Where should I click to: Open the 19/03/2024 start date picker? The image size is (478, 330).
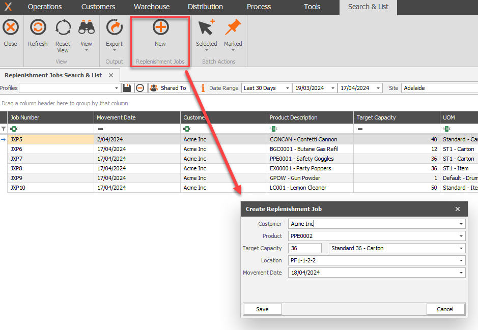pyautogui.click(x=332, y=88)
